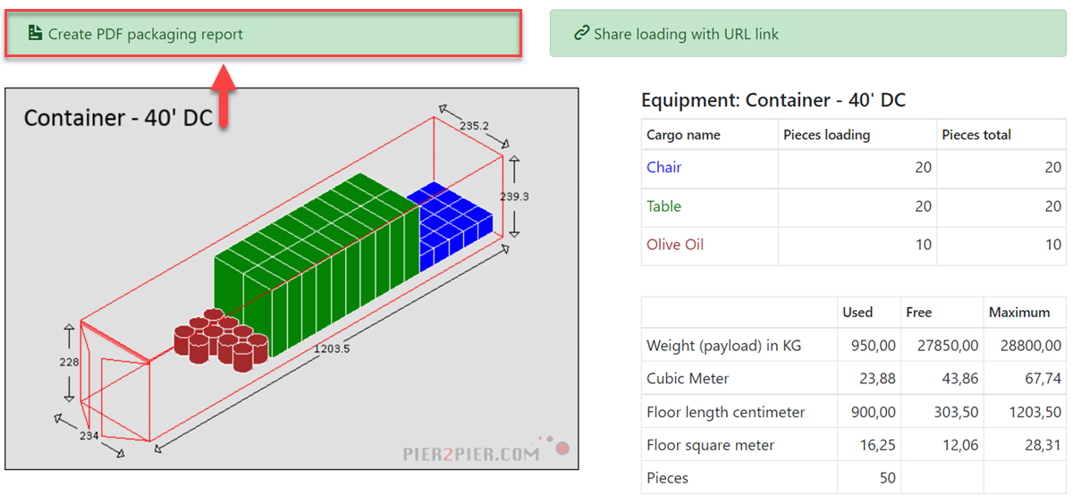
Task: Click the green table boxes in container
Action: point(317,264)
